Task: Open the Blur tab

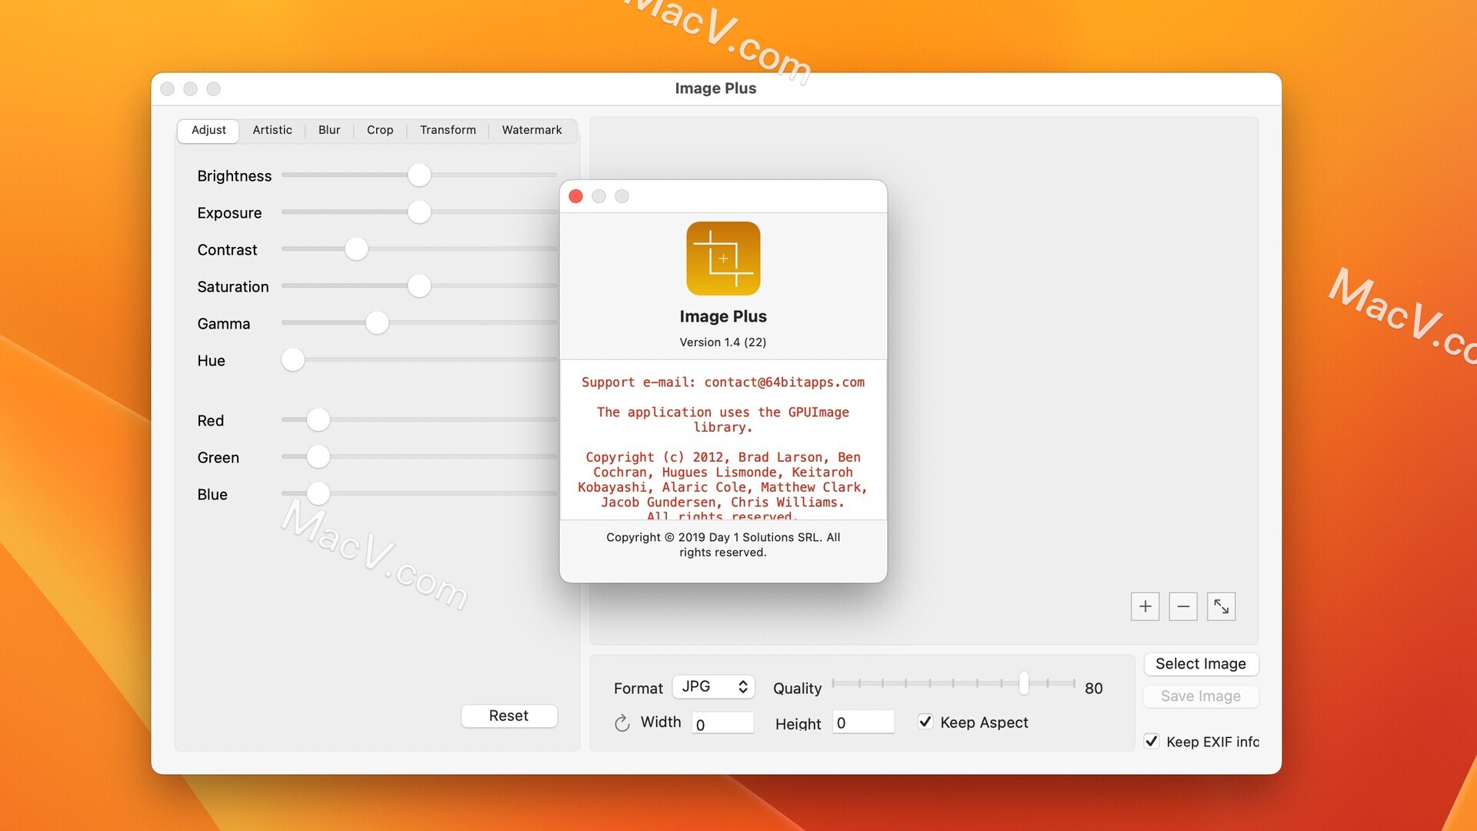Action: (x=329, y=130)
